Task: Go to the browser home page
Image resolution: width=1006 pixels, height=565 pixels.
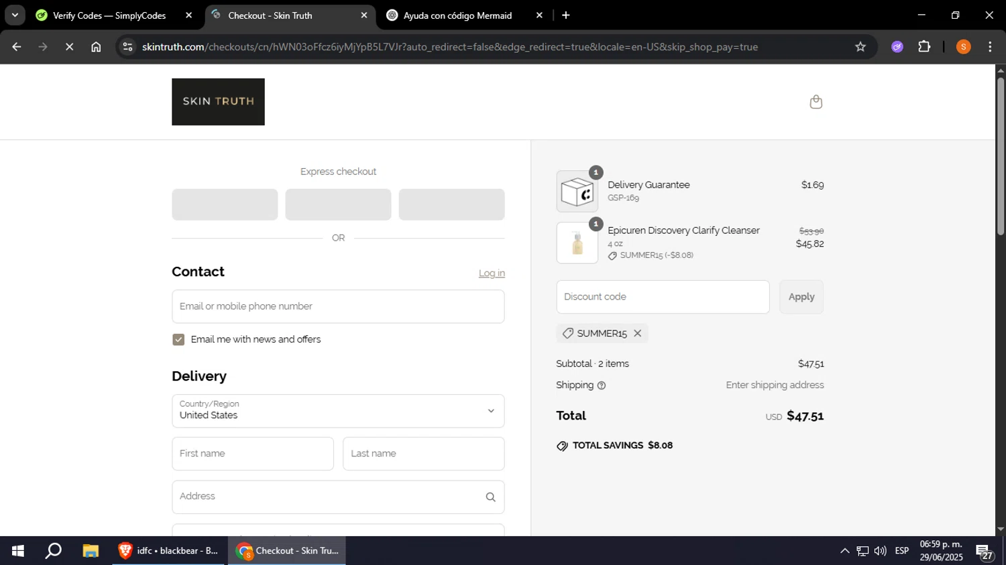Action: click(x=96, y=47)
